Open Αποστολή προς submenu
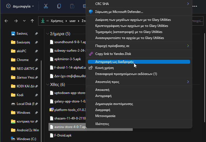The height and width of the screenshot is (142, 206). tap(139, 82)
